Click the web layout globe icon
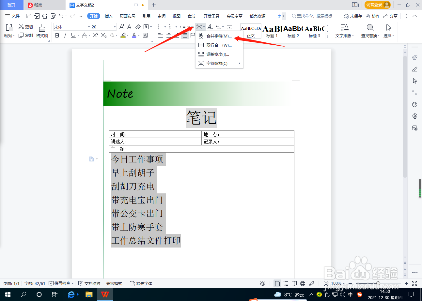Viewport: 422px width, 301px height. pyautogui.click(x=303, y=283)
